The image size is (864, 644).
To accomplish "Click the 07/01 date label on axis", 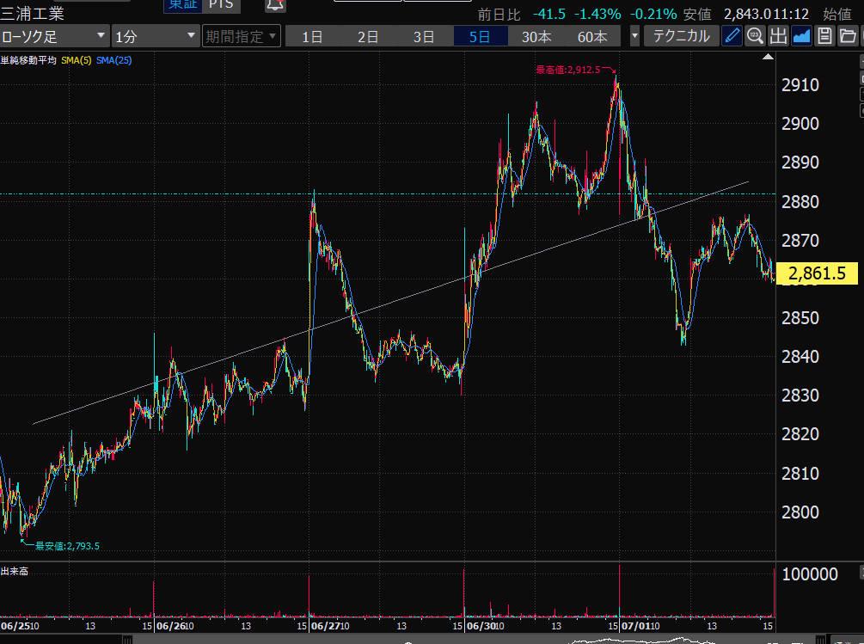I will tap(636, 626).
